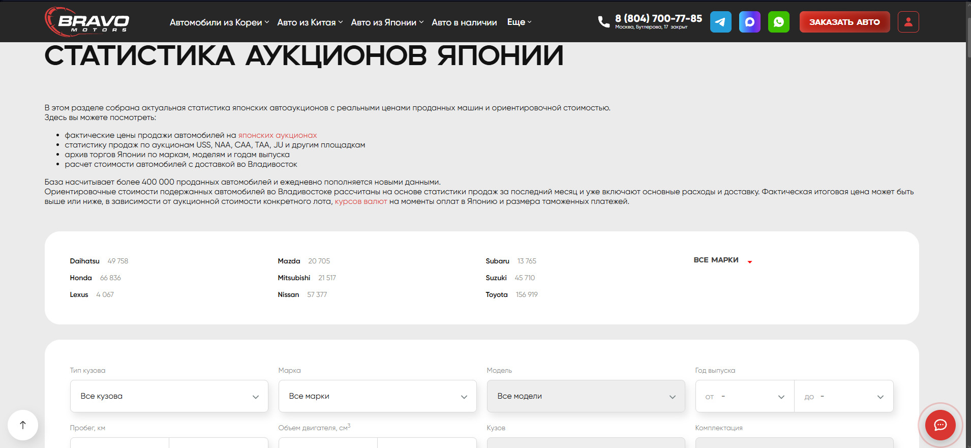Click the Honda count 66 836

(110, 278)
